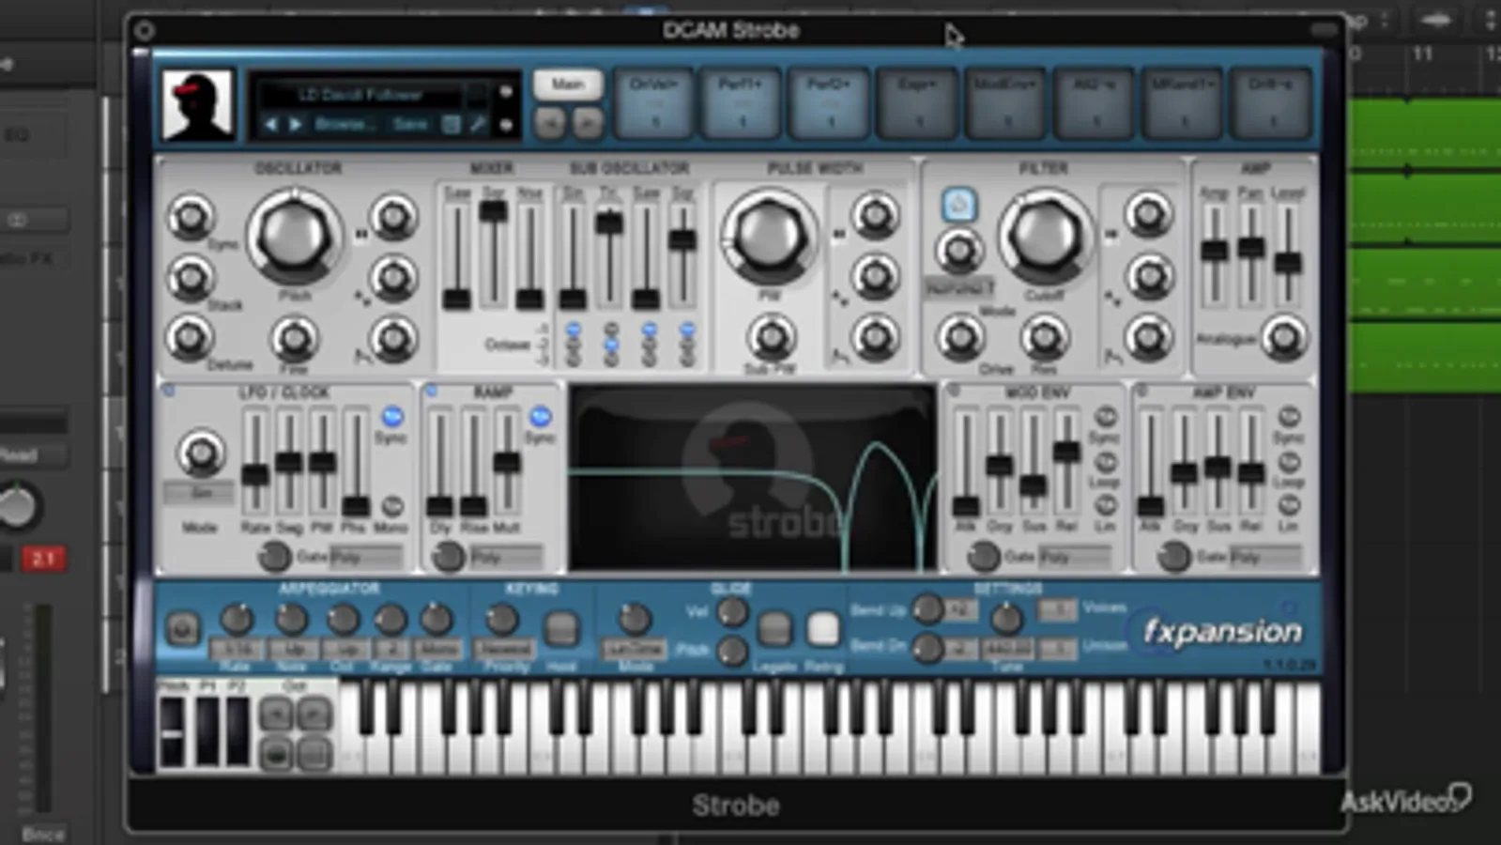Open the Keying Priority dropdown
Image resolution: width=1501 pixels, height=845 pixels.
(504, 649)
